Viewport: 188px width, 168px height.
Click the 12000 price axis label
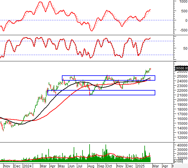[182, 138]
